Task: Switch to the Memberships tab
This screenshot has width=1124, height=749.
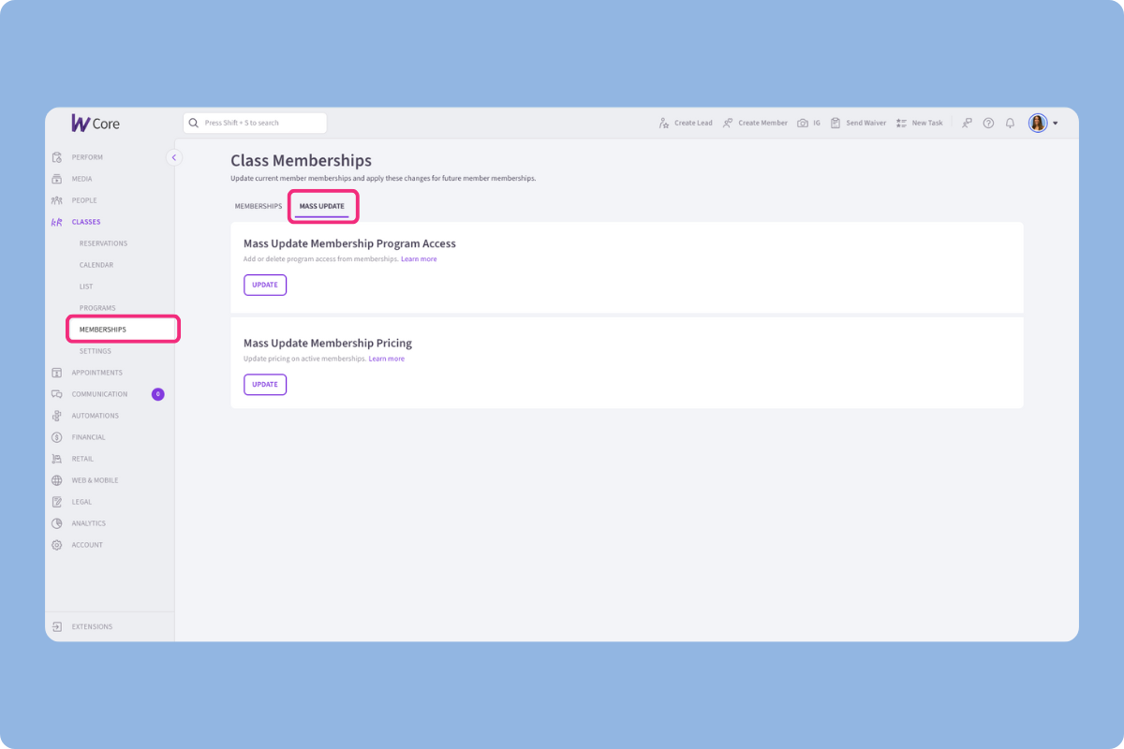Action: click(x=258, y=205)
